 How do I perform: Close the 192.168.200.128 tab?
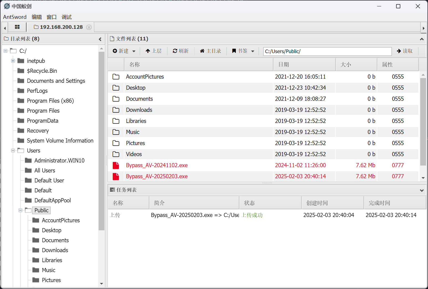pyautogui.click(x=89, y=27)
